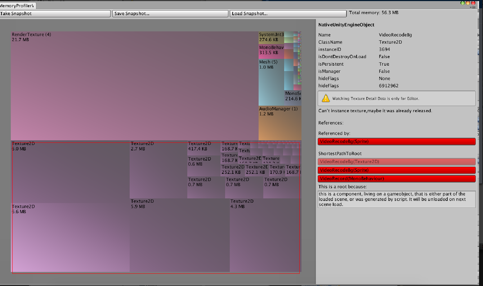Click the Save Snapshot... button

point(170,14)
